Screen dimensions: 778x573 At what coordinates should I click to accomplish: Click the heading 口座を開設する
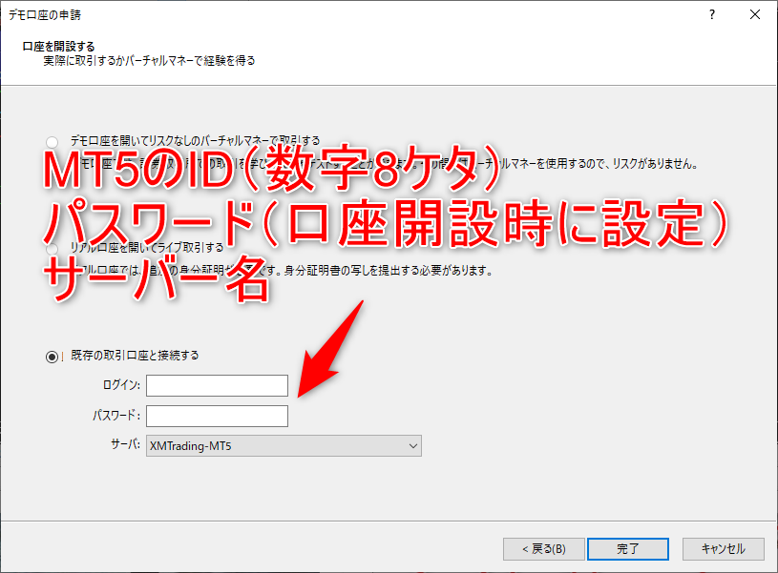[58, 46]
